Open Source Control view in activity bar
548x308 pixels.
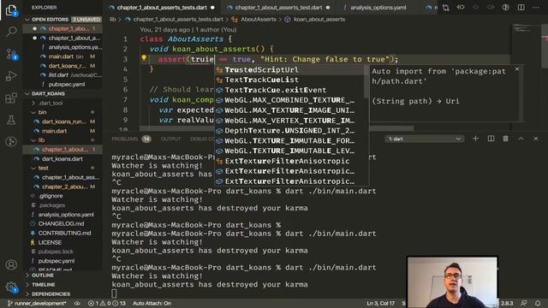click(x=11, y=55)
